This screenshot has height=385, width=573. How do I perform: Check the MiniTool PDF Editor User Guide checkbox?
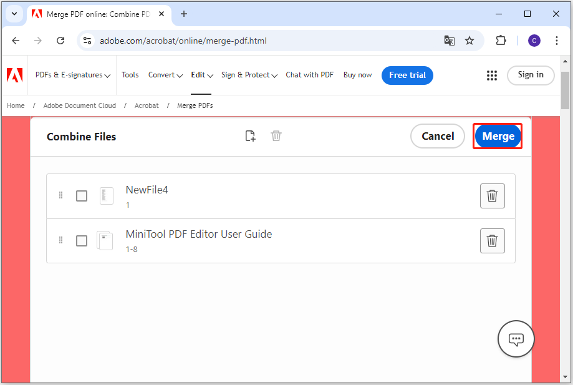pyautogui.click(x=82, y=241)
